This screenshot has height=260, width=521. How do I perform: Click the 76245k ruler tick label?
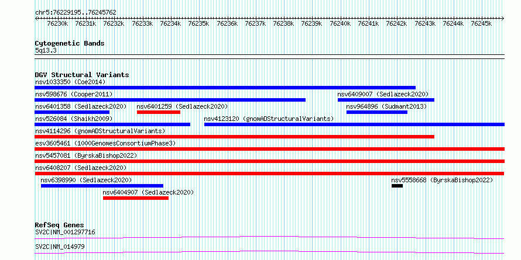tap(481, 23)
